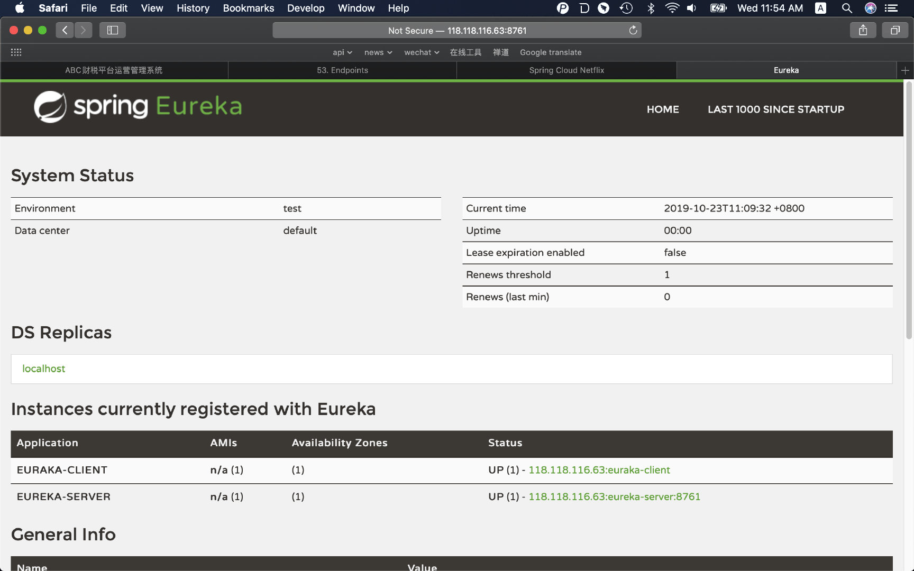Click the HOME navigation link
This screenshot has height=571, width=914.
click(x=663, y=109)
